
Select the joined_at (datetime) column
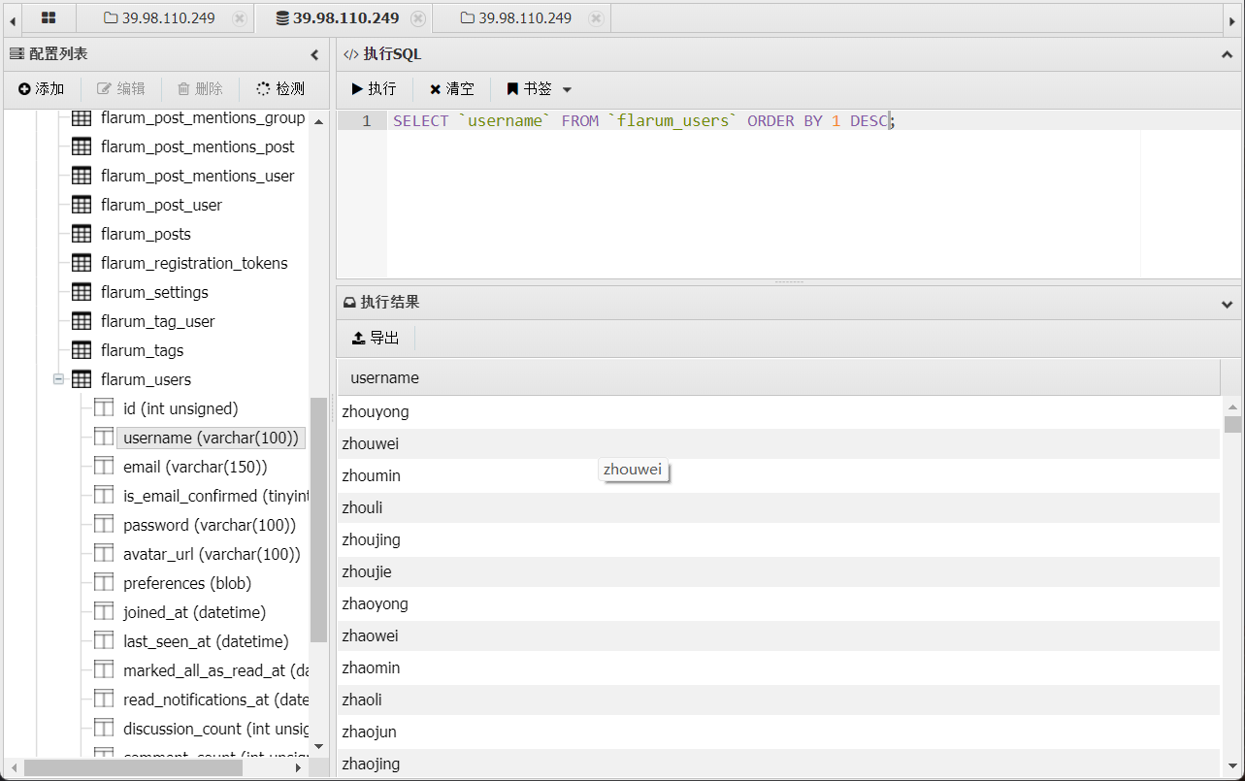(x=194, y=612)
